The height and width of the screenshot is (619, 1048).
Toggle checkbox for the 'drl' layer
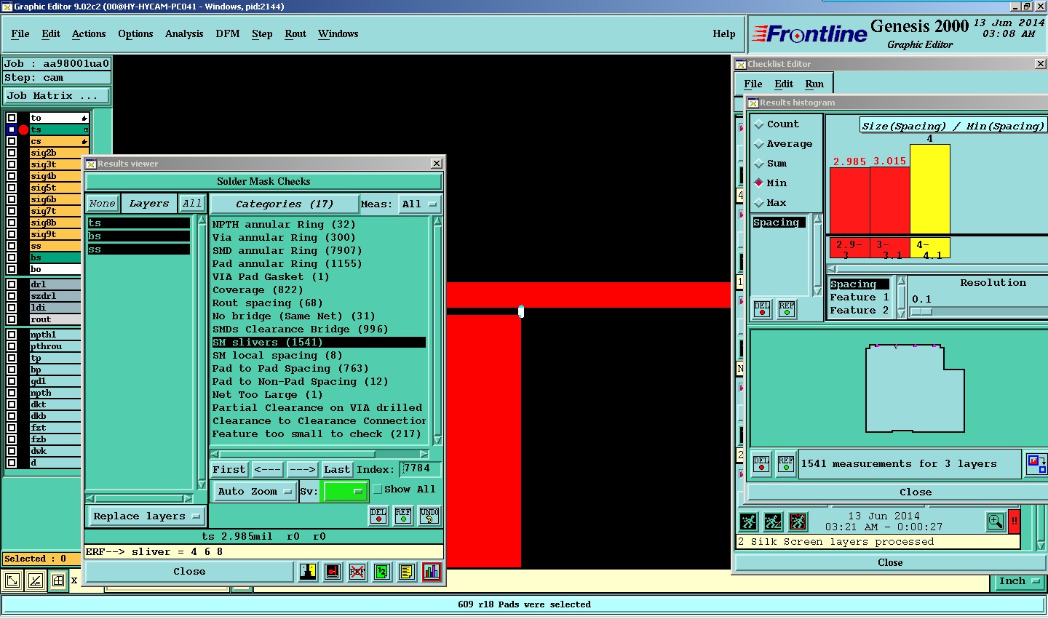[x=12, y=284]
